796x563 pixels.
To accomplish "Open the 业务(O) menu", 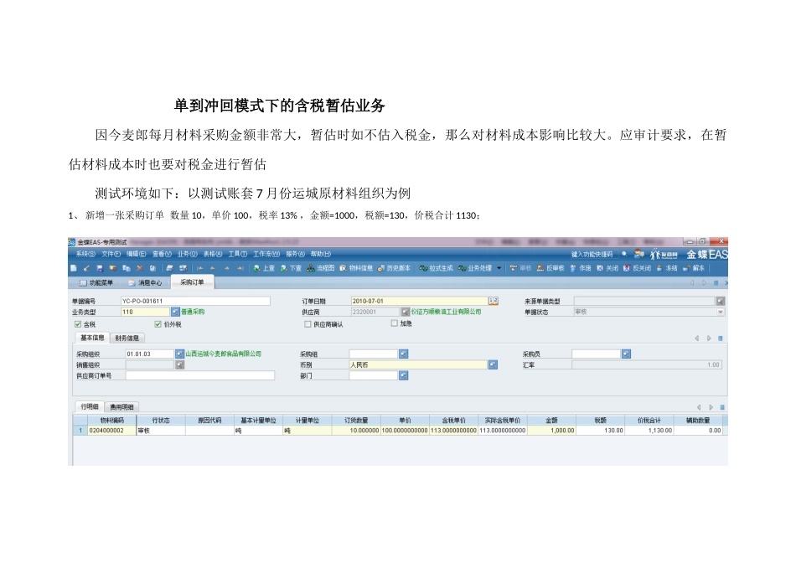I will tap(187, 254).
